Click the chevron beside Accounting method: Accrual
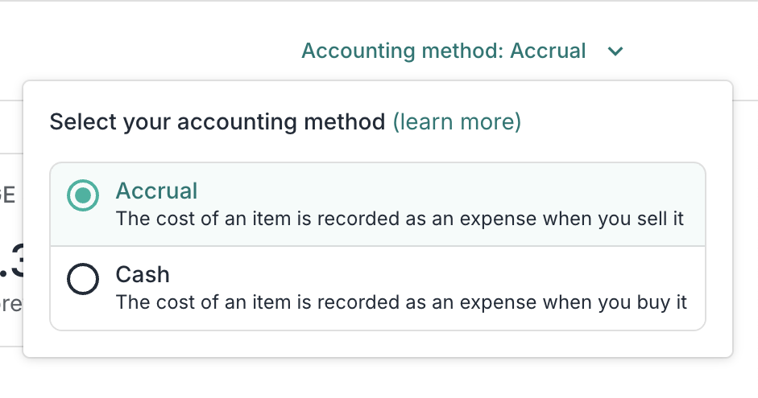Viewport: 758px width, 398px height. [x=615, y=51]
